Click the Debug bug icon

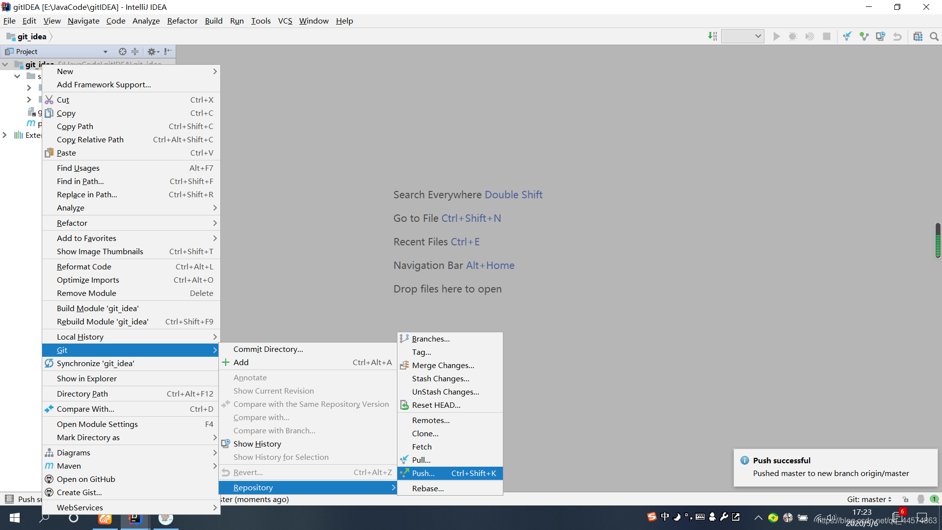[x=793, y=36]
